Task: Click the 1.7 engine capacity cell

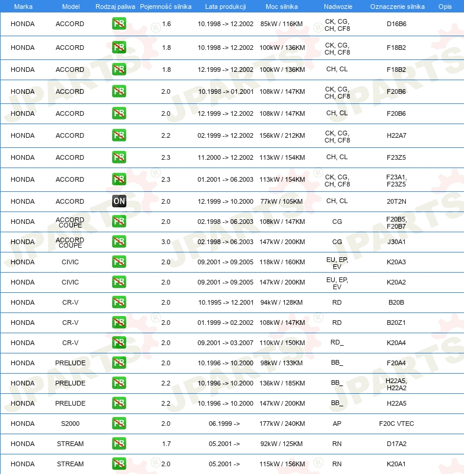Action: [x=166, y=444]
